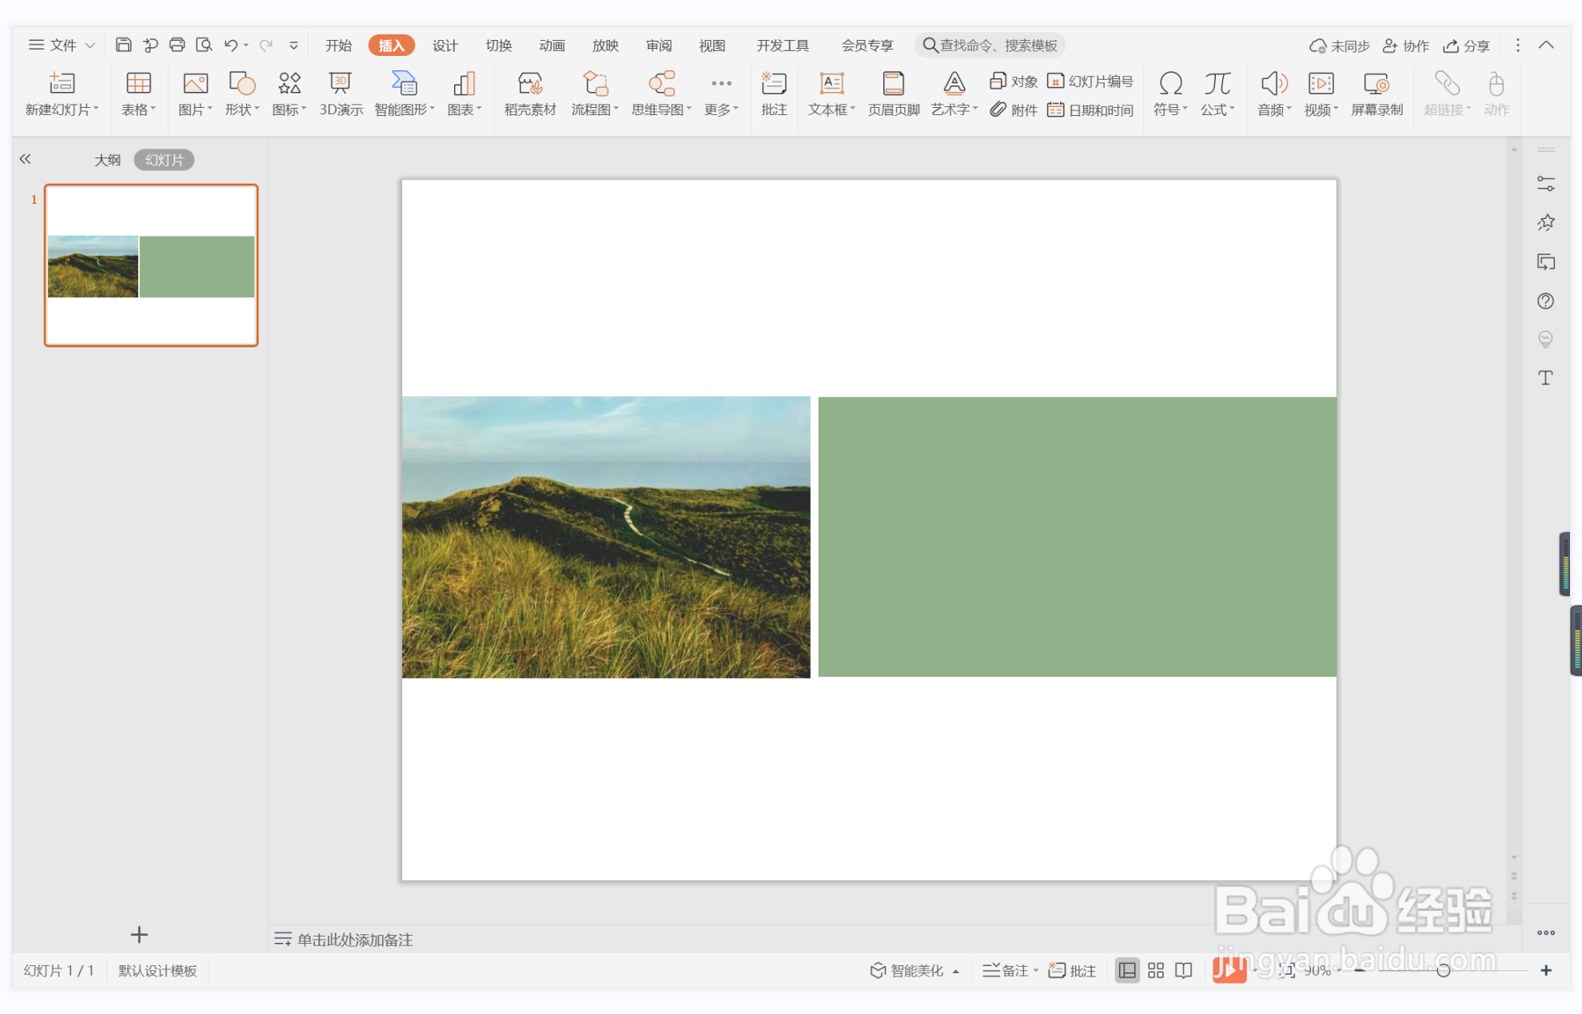This screenshot has width=1582, height=1014.
Task: Click 单击此处添加备注 notes area
Action: click(354, 940)
